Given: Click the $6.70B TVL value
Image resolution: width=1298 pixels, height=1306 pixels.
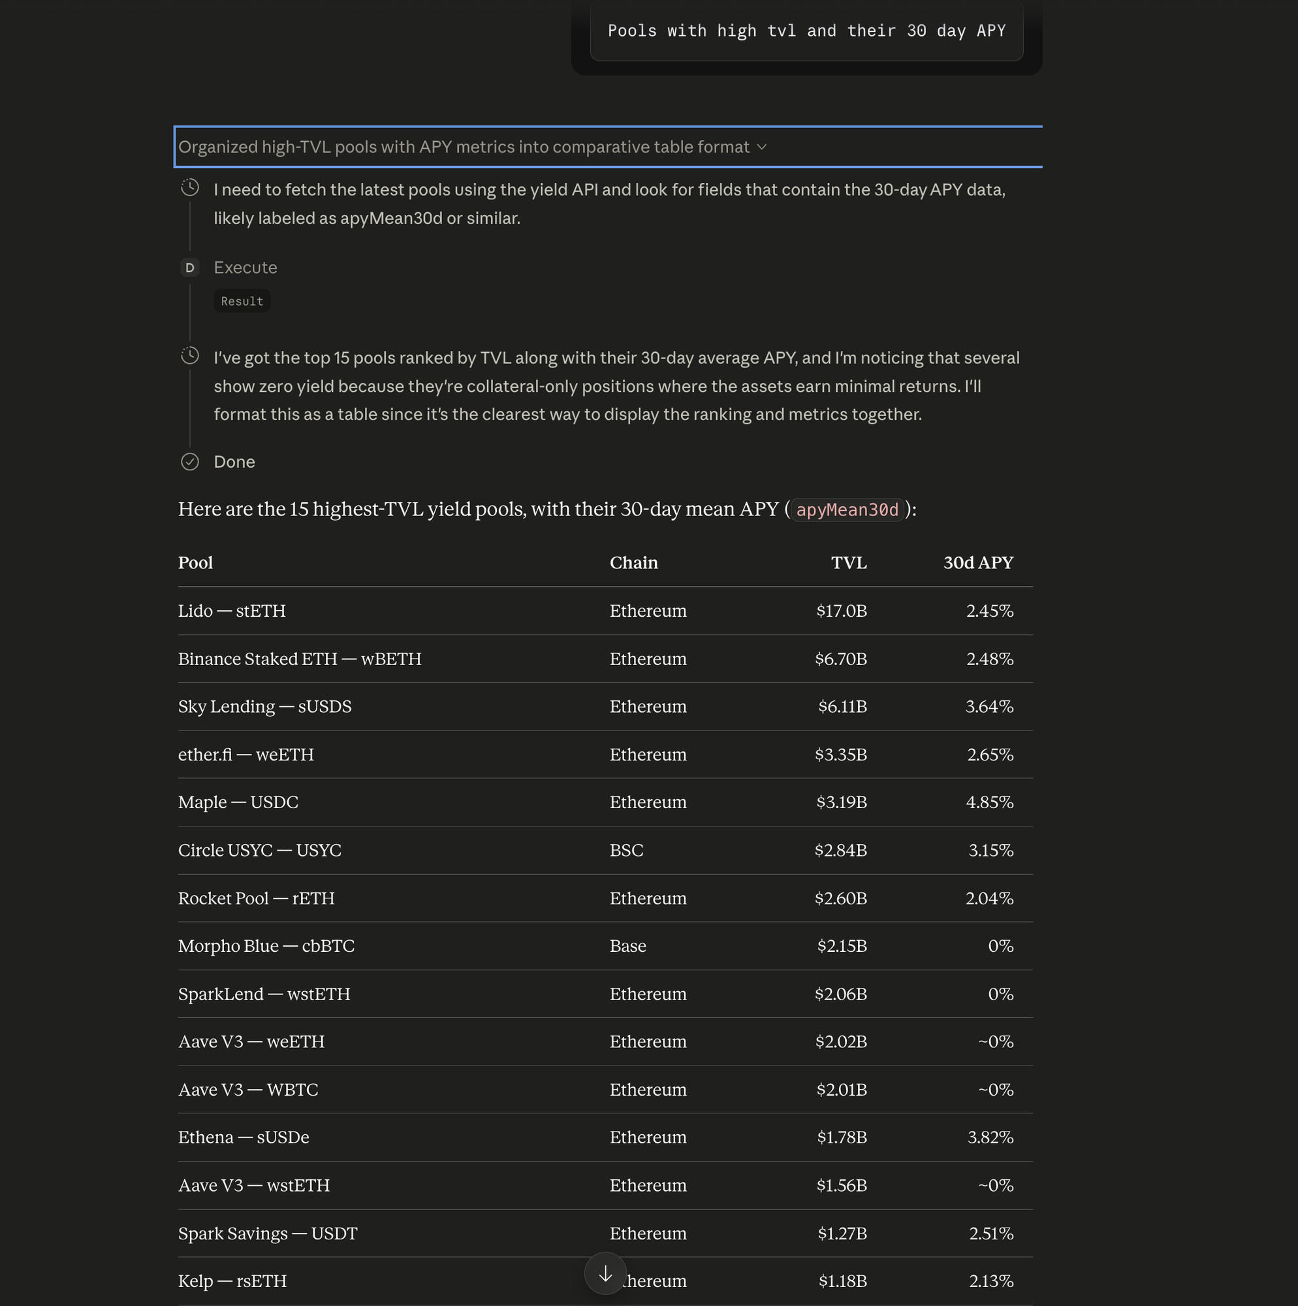Looking at the screenshot, I should pos(840,659).
